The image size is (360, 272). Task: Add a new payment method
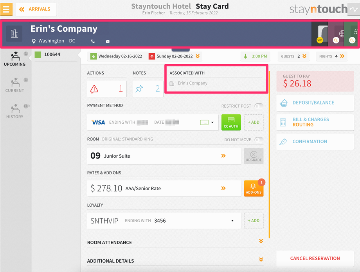click(x=254, y=122)
